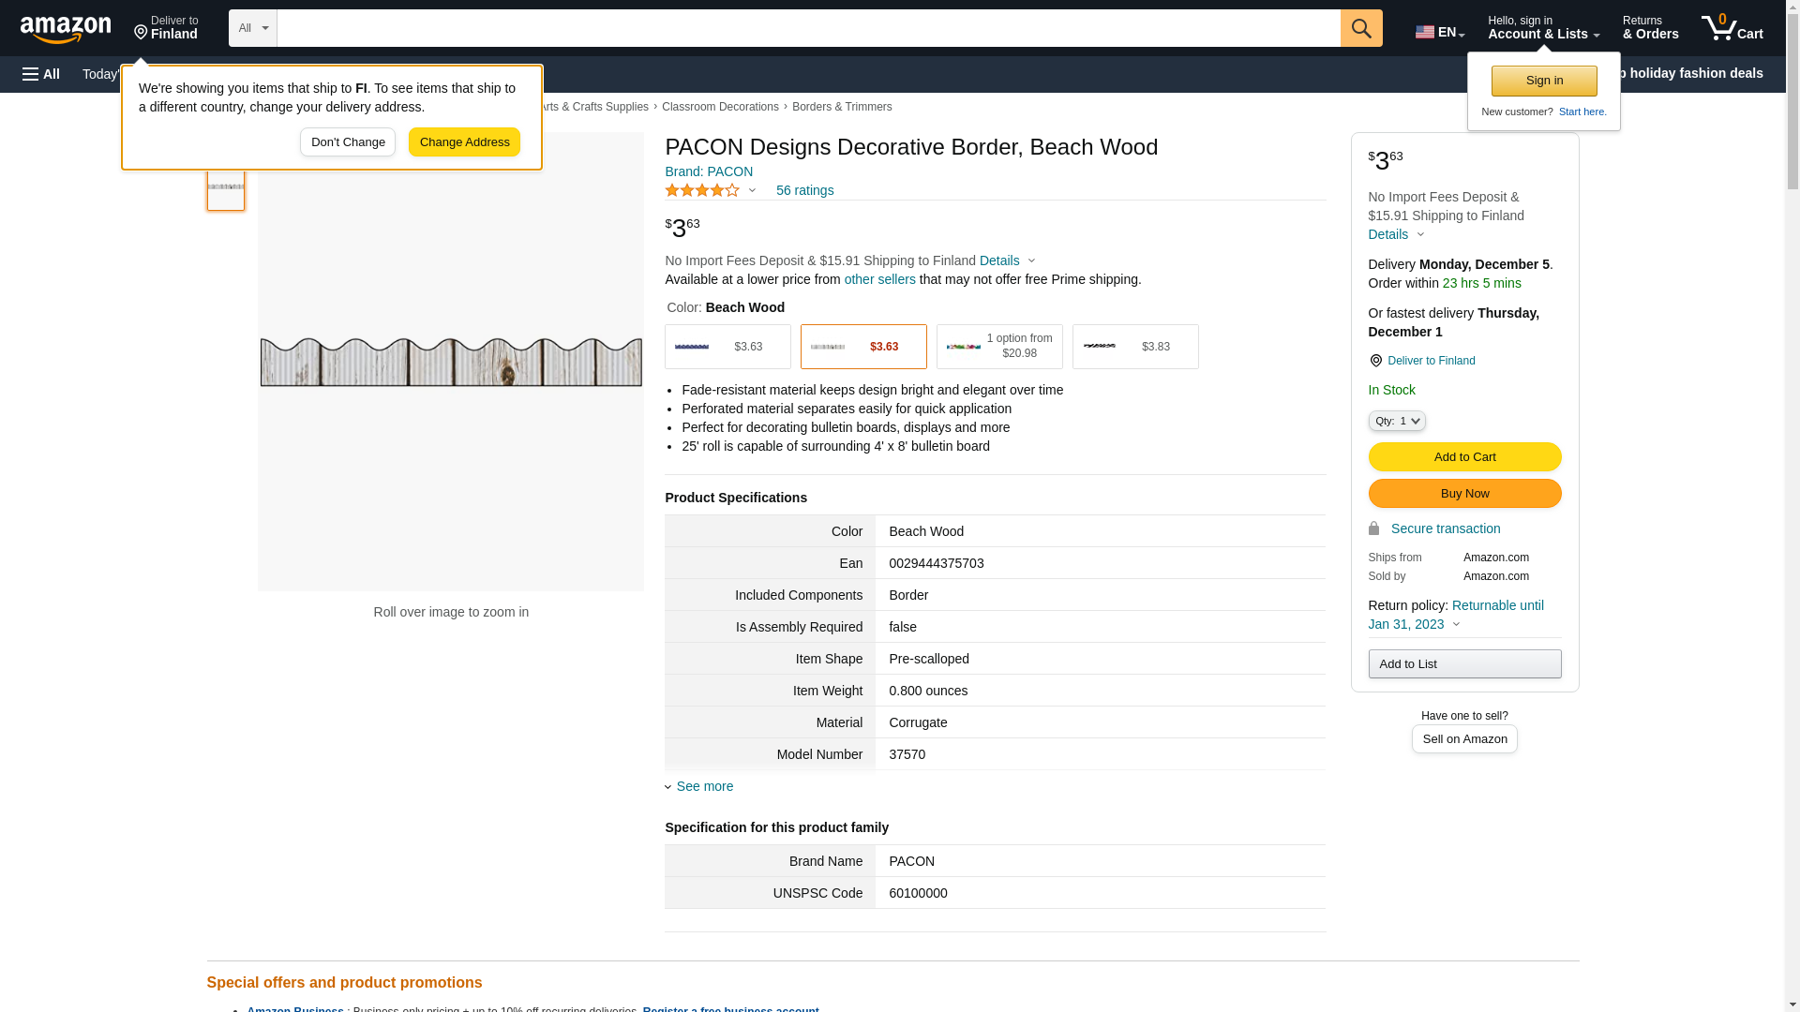Click the search magnifier button
This screenshot has width=1800, height=1012.
pyautogui.click(x=1361, y=28)
